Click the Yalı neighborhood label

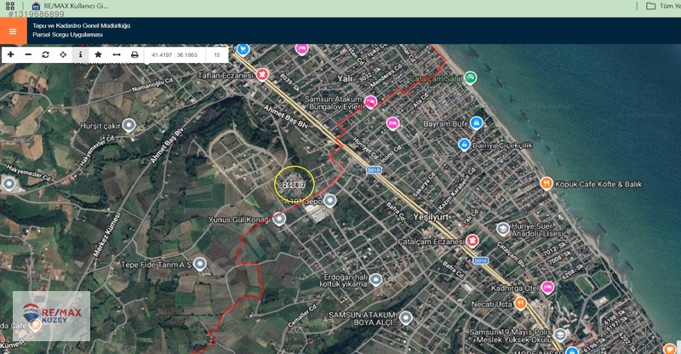pyautogui.click(x=345, y=78)
